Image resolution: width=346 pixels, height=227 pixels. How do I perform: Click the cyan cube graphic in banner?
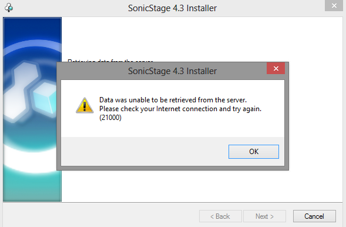click(45, 97)
